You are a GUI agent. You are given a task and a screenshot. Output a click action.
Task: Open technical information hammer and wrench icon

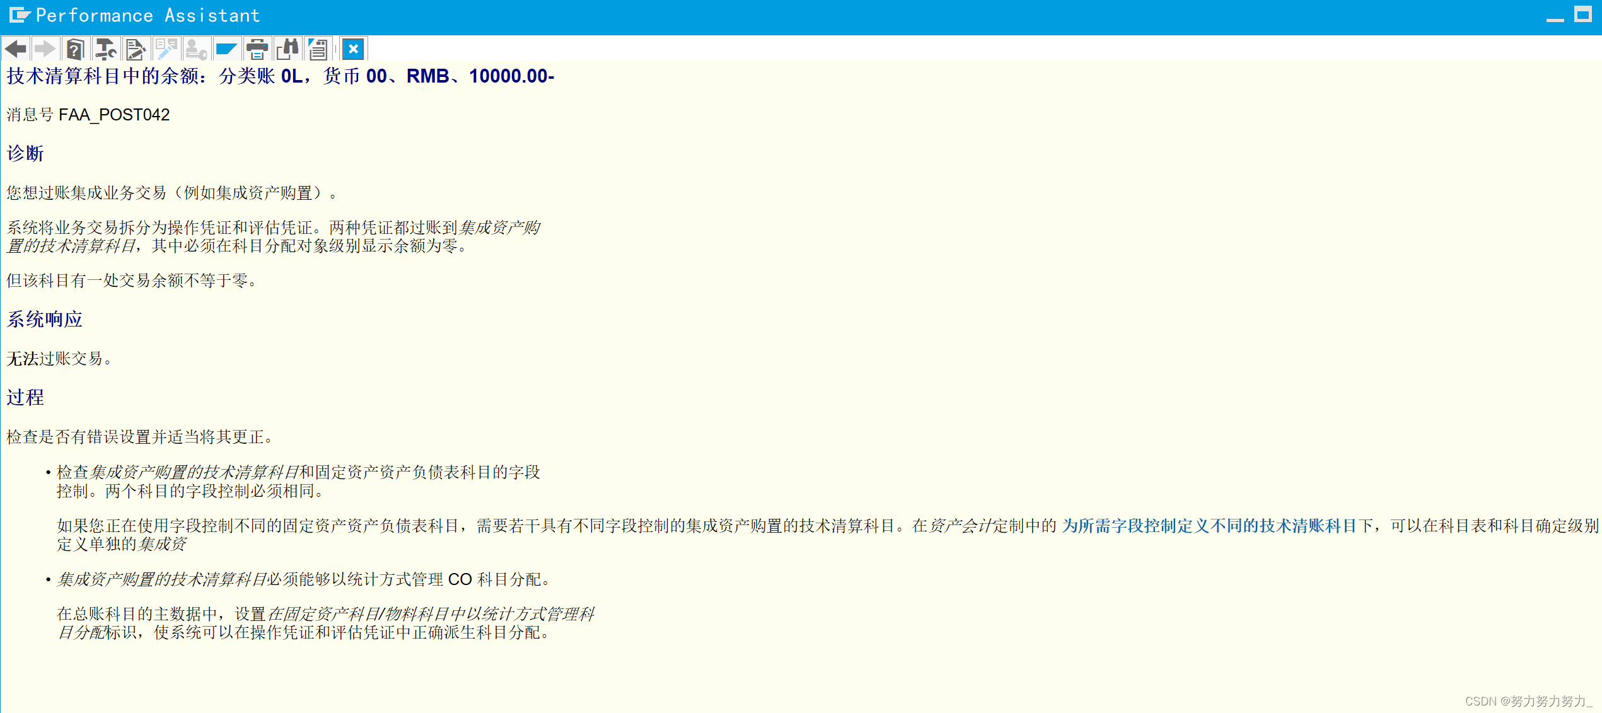coord(105,49)
